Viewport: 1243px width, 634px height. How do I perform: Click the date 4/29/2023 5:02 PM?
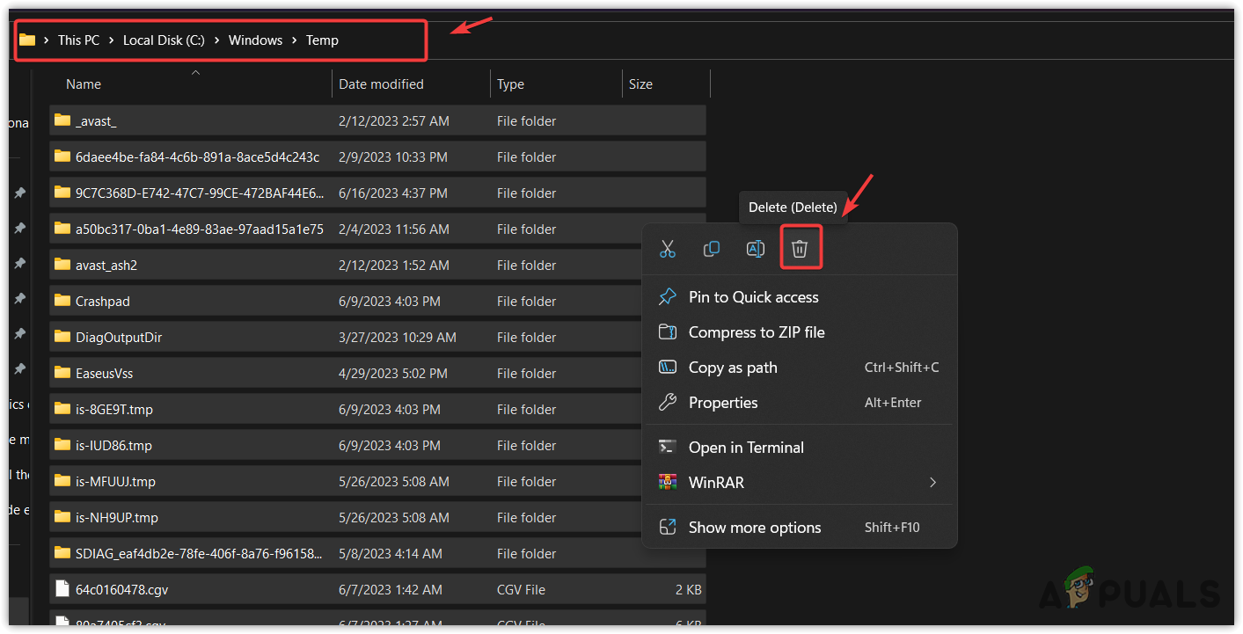[393, 373]
